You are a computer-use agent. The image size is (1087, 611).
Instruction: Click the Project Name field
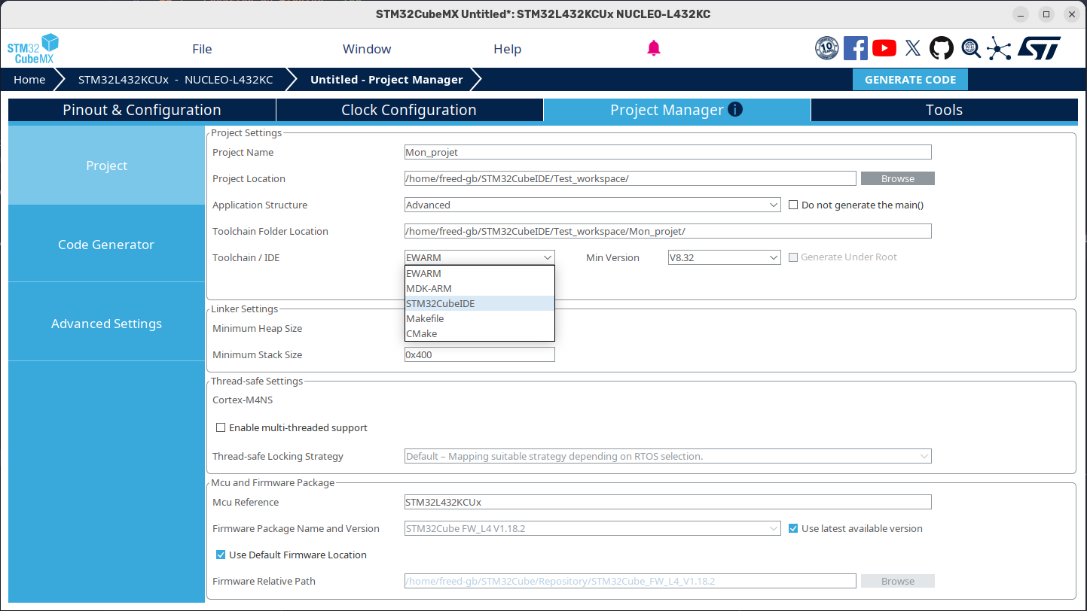[x=668, y=152]
